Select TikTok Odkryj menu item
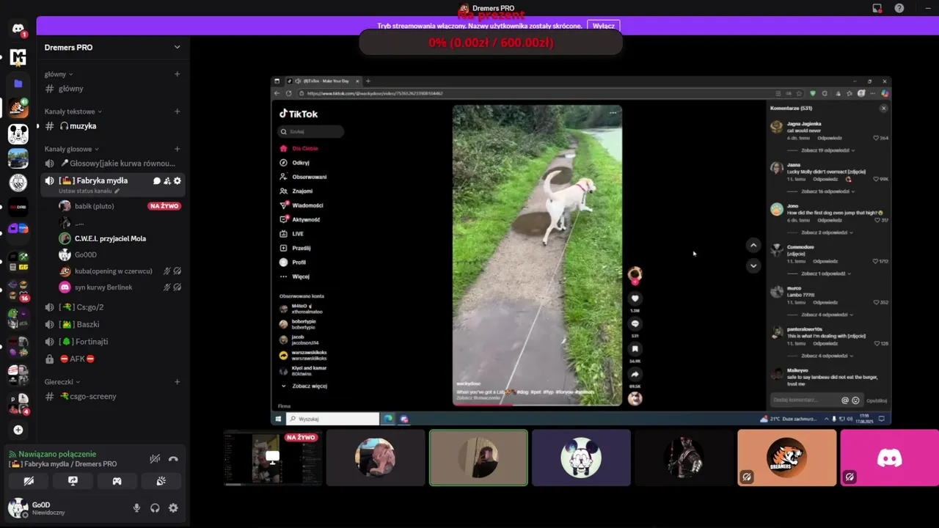The width and height of the screenshot is (939, 528). click(x=295, y=163)
